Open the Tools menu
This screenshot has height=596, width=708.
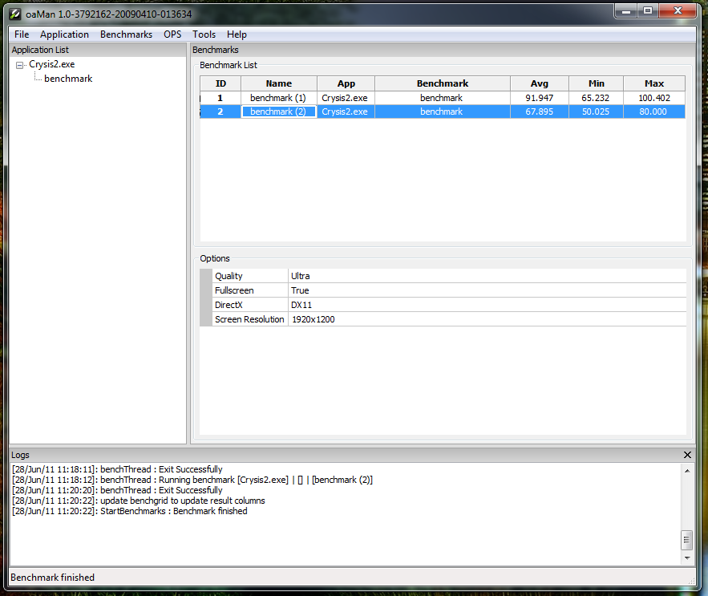pyautogui.click(x=204, y=34)
